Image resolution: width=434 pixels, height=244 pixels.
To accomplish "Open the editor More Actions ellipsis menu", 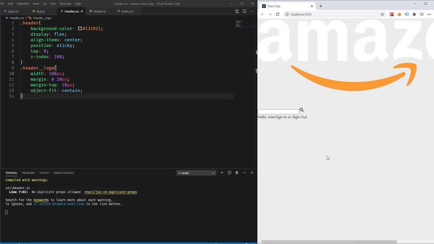I will (x=252, y=11).
